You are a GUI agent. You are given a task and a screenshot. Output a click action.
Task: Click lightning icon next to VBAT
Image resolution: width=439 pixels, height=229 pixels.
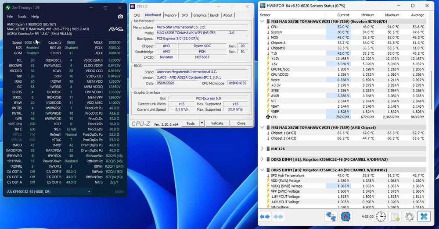[268, 106]
